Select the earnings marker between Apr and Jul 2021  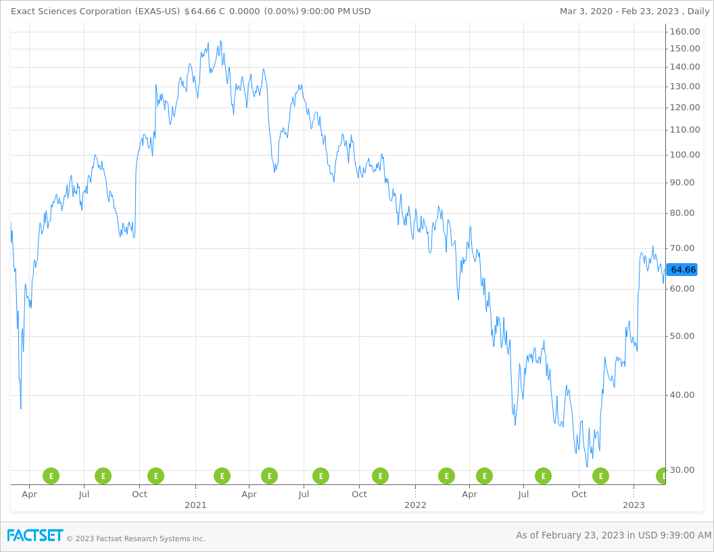[x=270, y=476]
